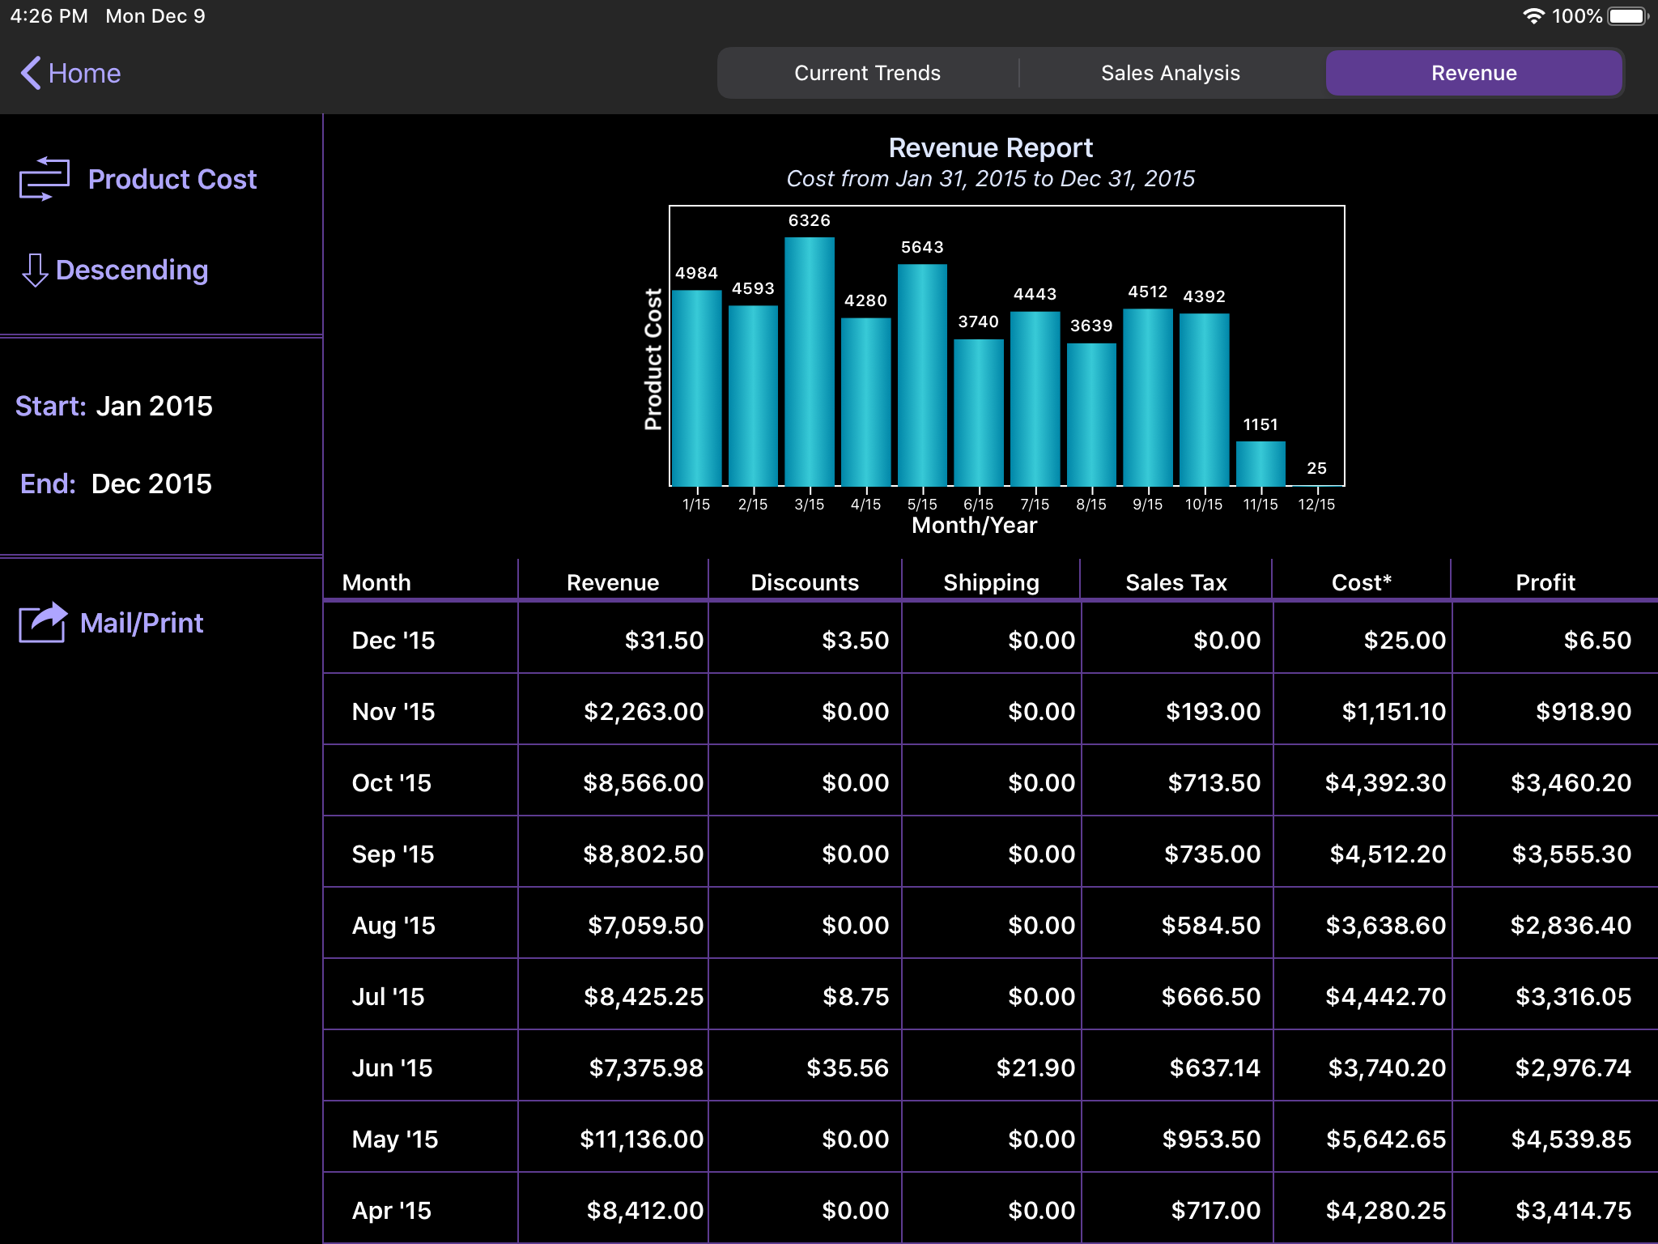Screen dimensions: 1658x1244
Task: Switch to the Sales Analysis tab
Action: [1170, 73]
